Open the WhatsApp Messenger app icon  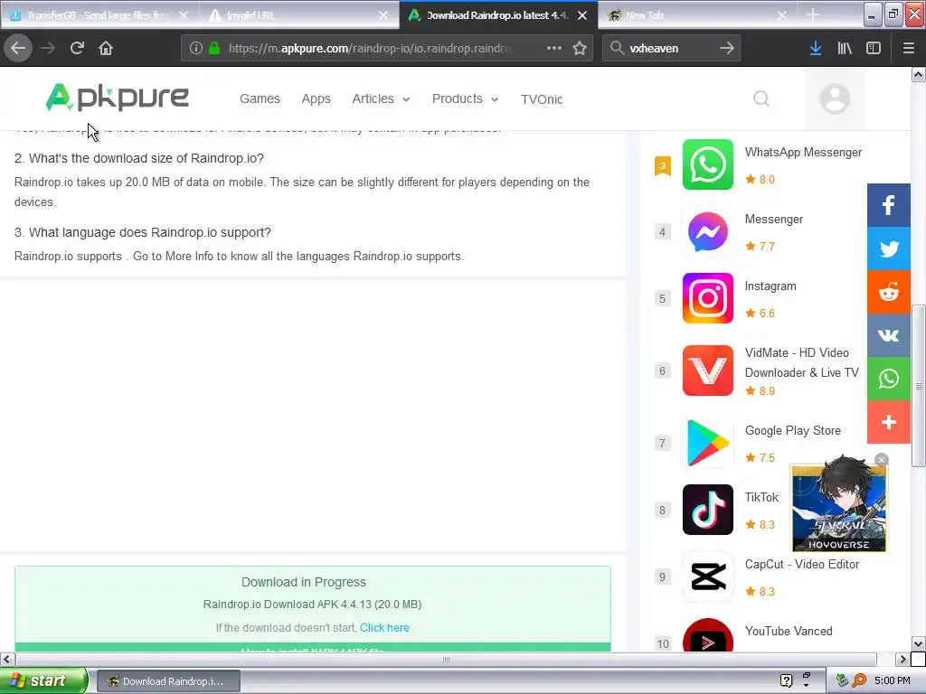[x=707, y=164]
